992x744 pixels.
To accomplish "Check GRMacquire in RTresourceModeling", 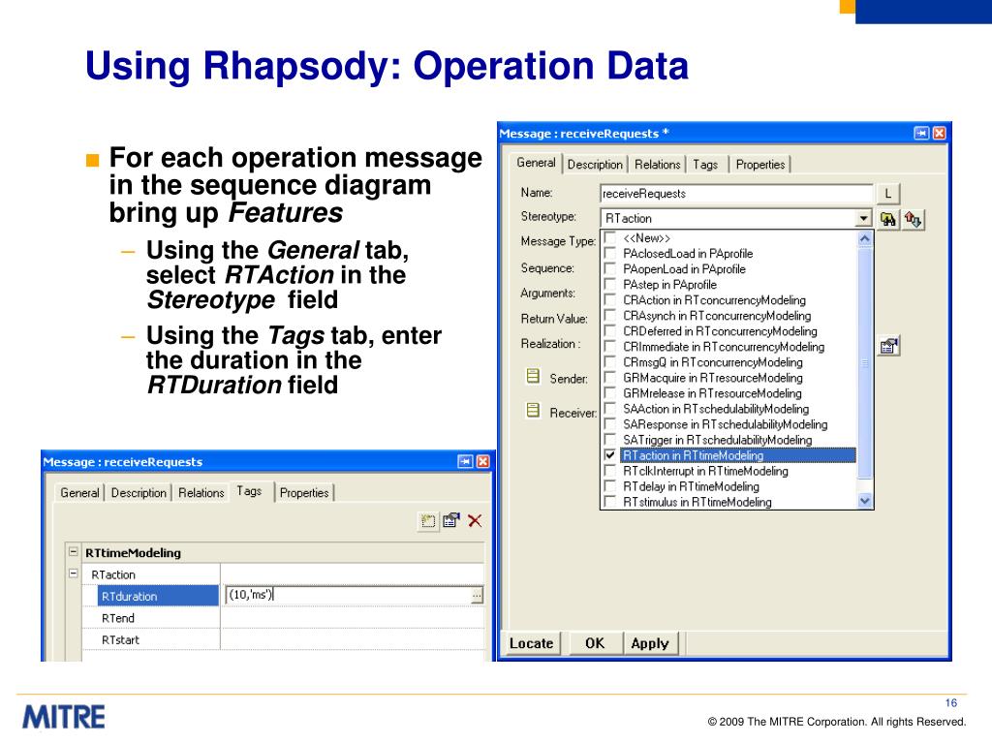I will tap(610, 378).
